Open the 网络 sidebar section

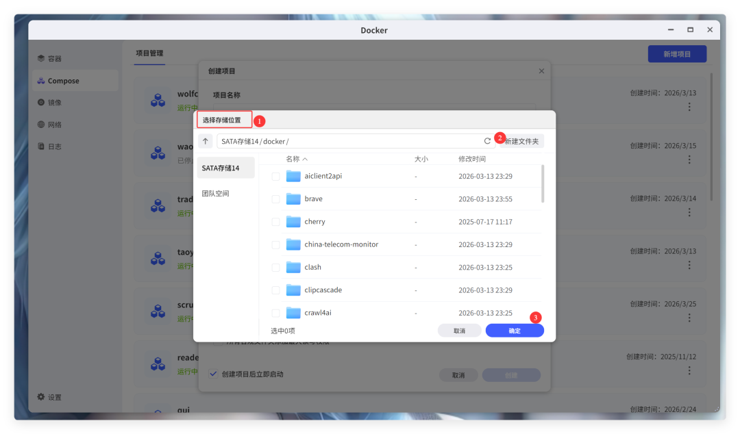pyautogui.click(x=75, y=125)
